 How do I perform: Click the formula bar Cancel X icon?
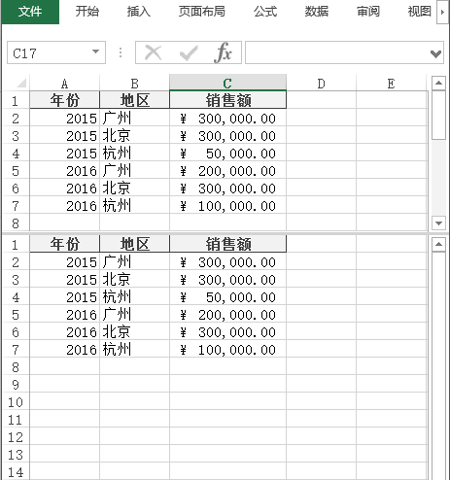tap(153, 52)
